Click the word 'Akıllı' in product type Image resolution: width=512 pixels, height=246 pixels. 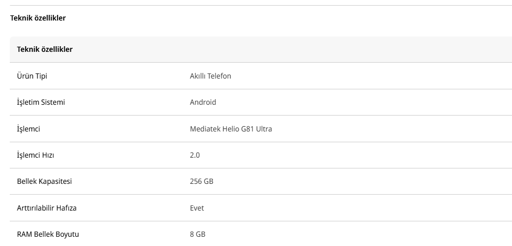click(x=197, y=76)
